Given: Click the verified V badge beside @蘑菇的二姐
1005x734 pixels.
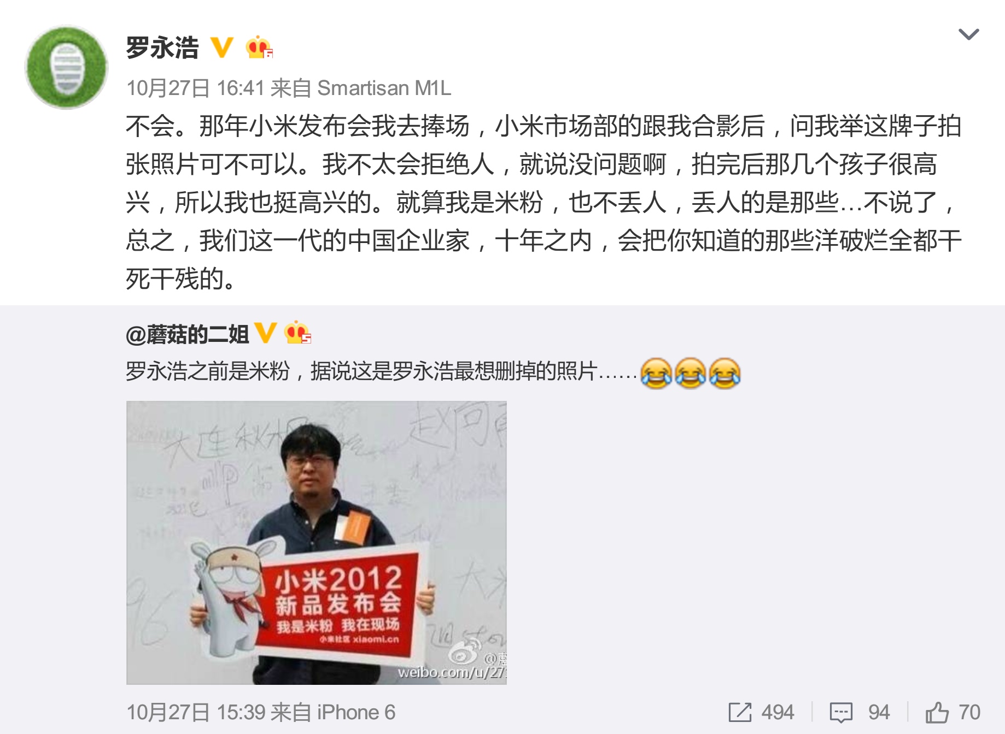Looking at the screenshot, I should click(x=266, y=333).
